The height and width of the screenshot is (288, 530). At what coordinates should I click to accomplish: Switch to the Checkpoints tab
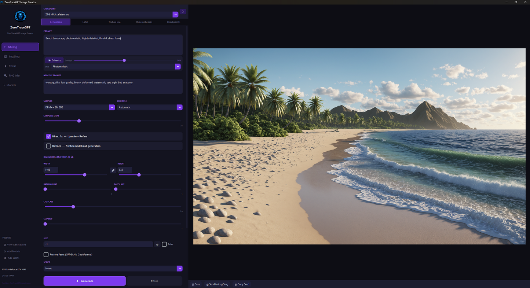pos(173,22)
